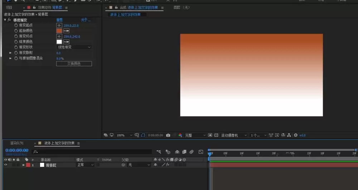This screenshot has height=190, width=358.
Task: Switch to the 项目 panel tab
Action: 9,8
